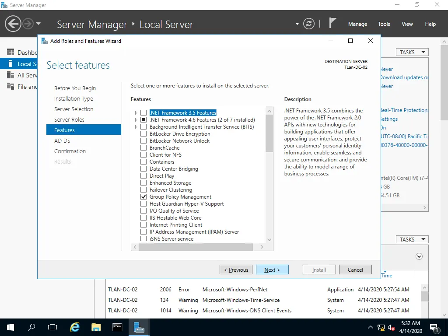Viewport: 448px width, 336px height.
Task: Go to the AD DS wizard step
Action: (x=62, y=140)
